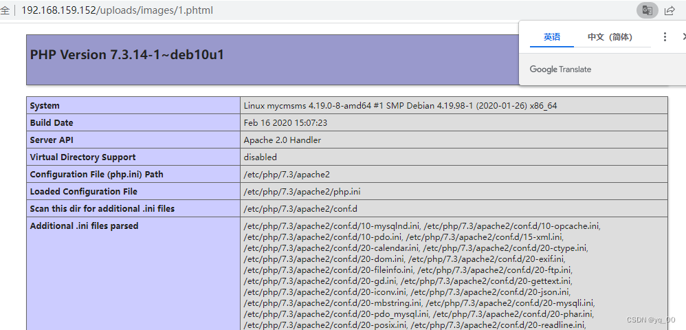Viewport: 686px width, 330px height.
Task: Click Scan this dir for additional .ini files
Action: point(102,209)
